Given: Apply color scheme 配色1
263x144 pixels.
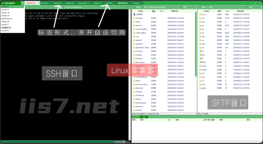Looking at the screenshot, I should [x=117, y=142].
